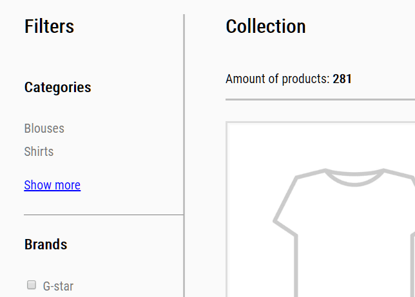Click the Categories section heading
Screen dimensions: 415x297
(x=58, y=88)
